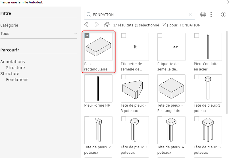This screenshot has height=158, width=229.
Task: Check the Tête de pieux - Rectangulaire checkbox
Action: tap(160, 77)
